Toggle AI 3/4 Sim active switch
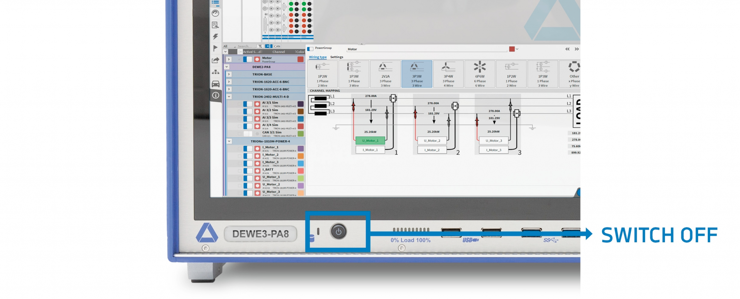This screenshot has height=299, width=740. tap(248, 126)
